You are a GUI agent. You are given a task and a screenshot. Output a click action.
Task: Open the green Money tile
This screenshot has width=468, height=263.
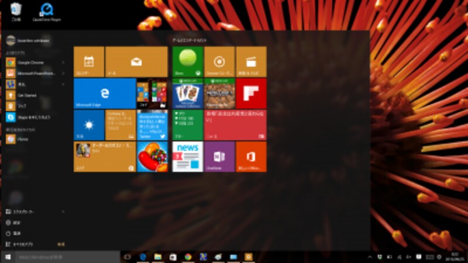pyautogui.click(x=187, y=125)
